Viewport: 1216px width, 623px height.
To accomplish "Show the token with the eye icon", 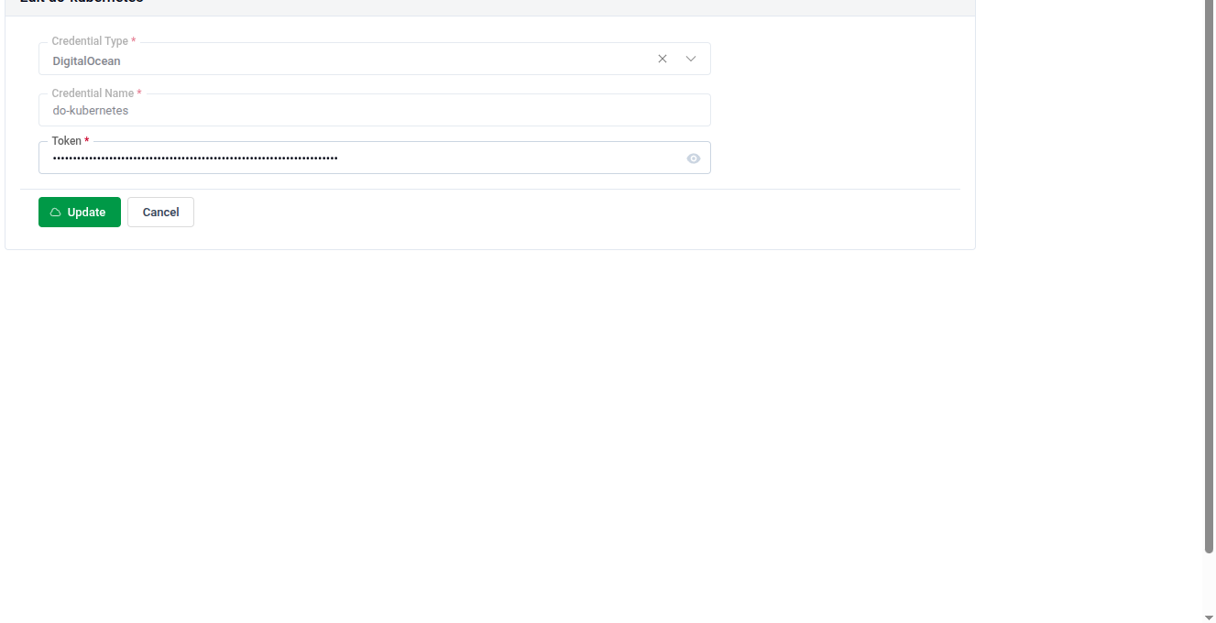I will [x=694, y=158].
